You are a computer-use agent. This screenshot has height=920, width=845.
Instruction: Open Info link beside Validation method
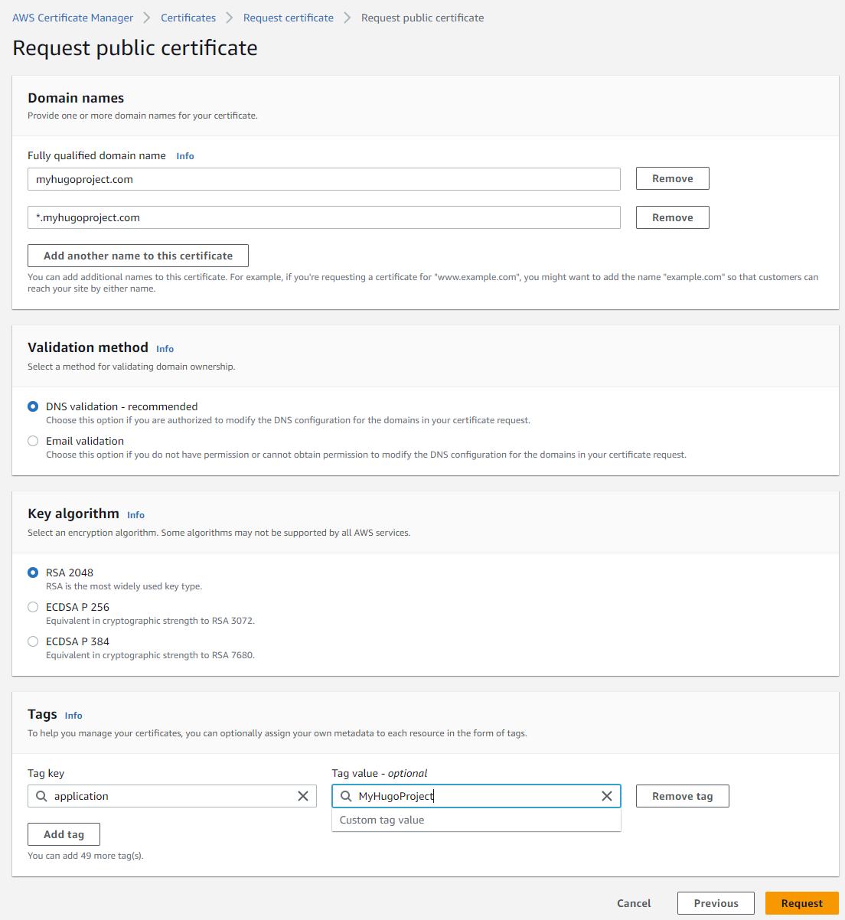pos(165,349)
